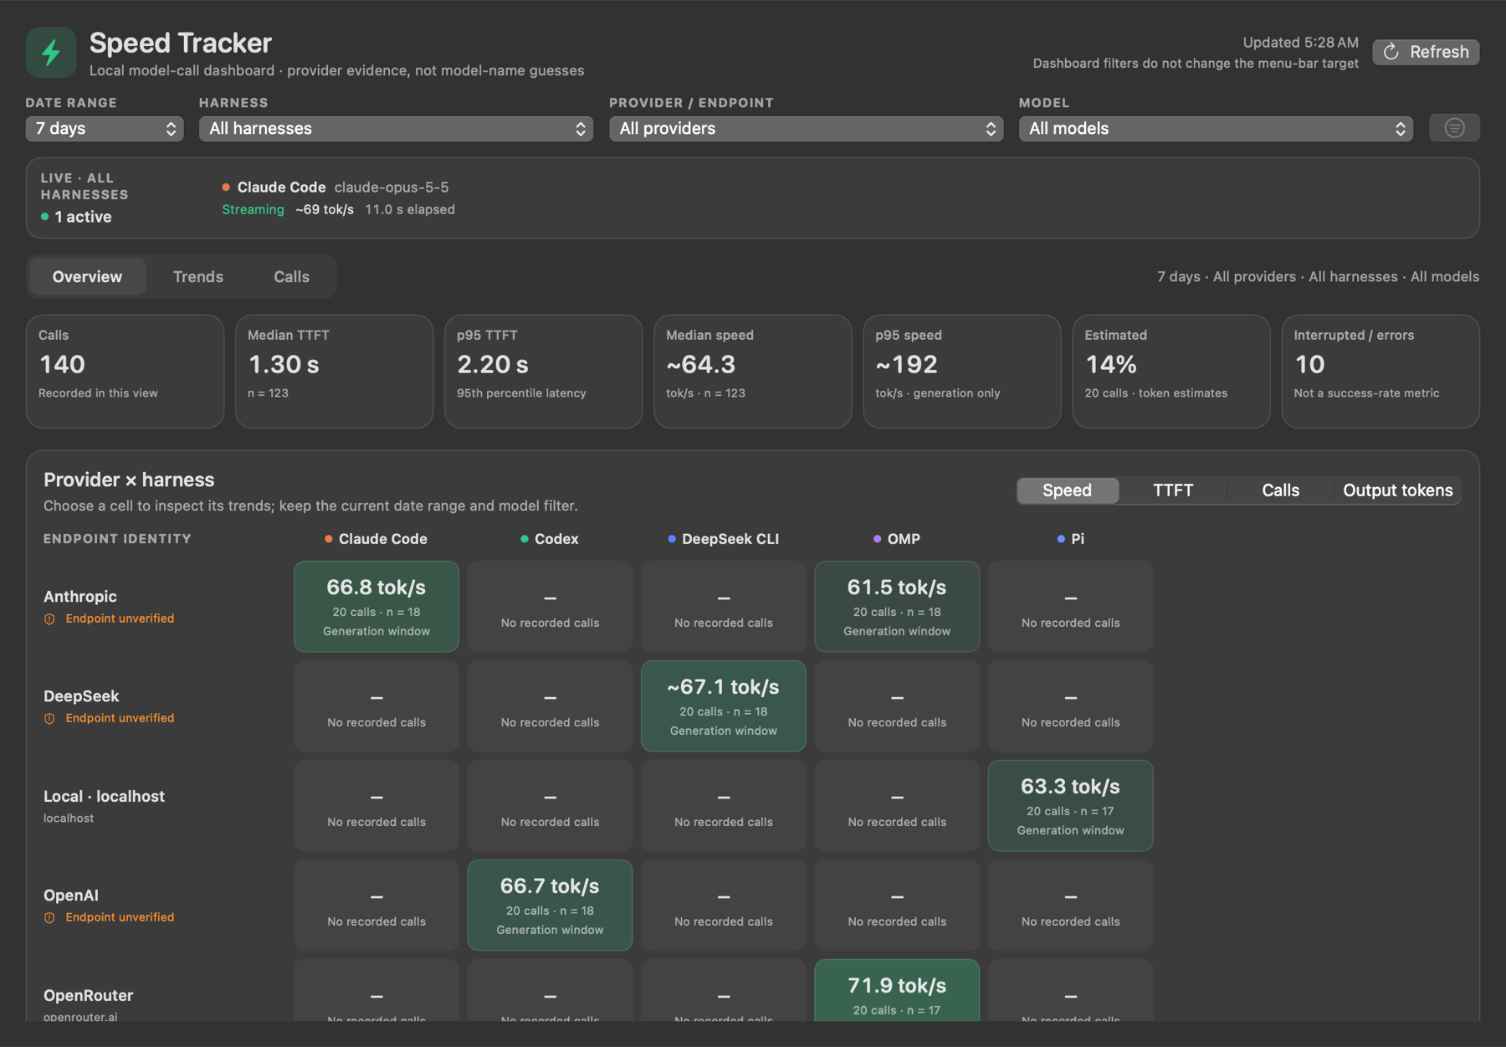This screenshot has width=1506, height=1047.
Task: Expand the Provider / Endpoint dropdown
Action: 806,128
